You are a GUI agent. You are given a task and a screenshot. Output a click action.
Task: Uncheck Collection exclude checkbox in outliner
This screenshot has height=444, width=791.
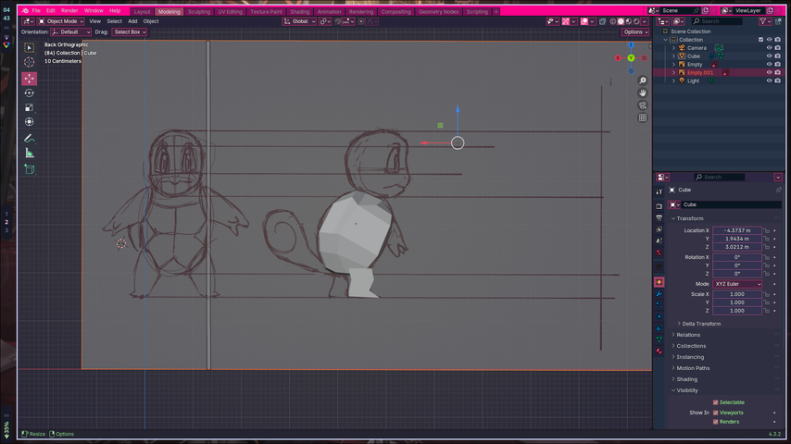(760, 39)
